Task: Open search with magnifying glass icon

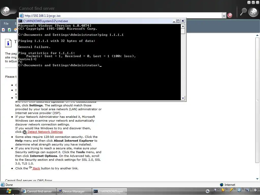Action: pos(243,11)
